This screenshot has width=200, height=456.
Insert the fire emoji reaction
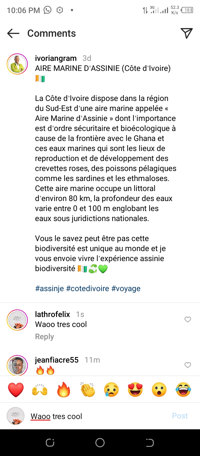64,389
